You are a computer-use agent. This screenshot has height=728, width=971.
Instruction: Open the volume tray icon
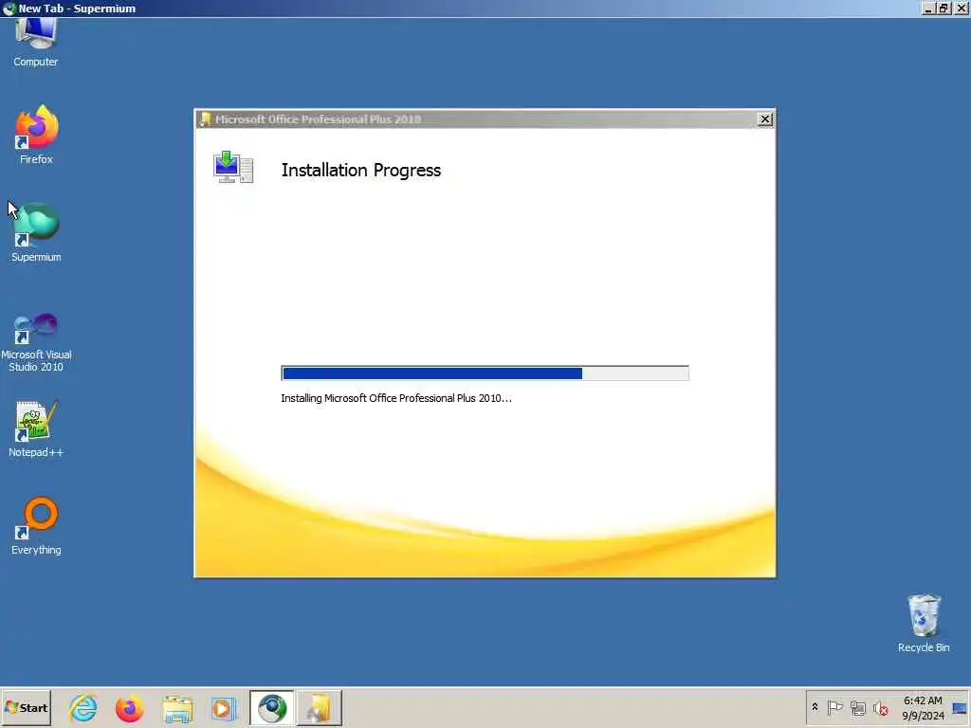click(x=880, y=707)
